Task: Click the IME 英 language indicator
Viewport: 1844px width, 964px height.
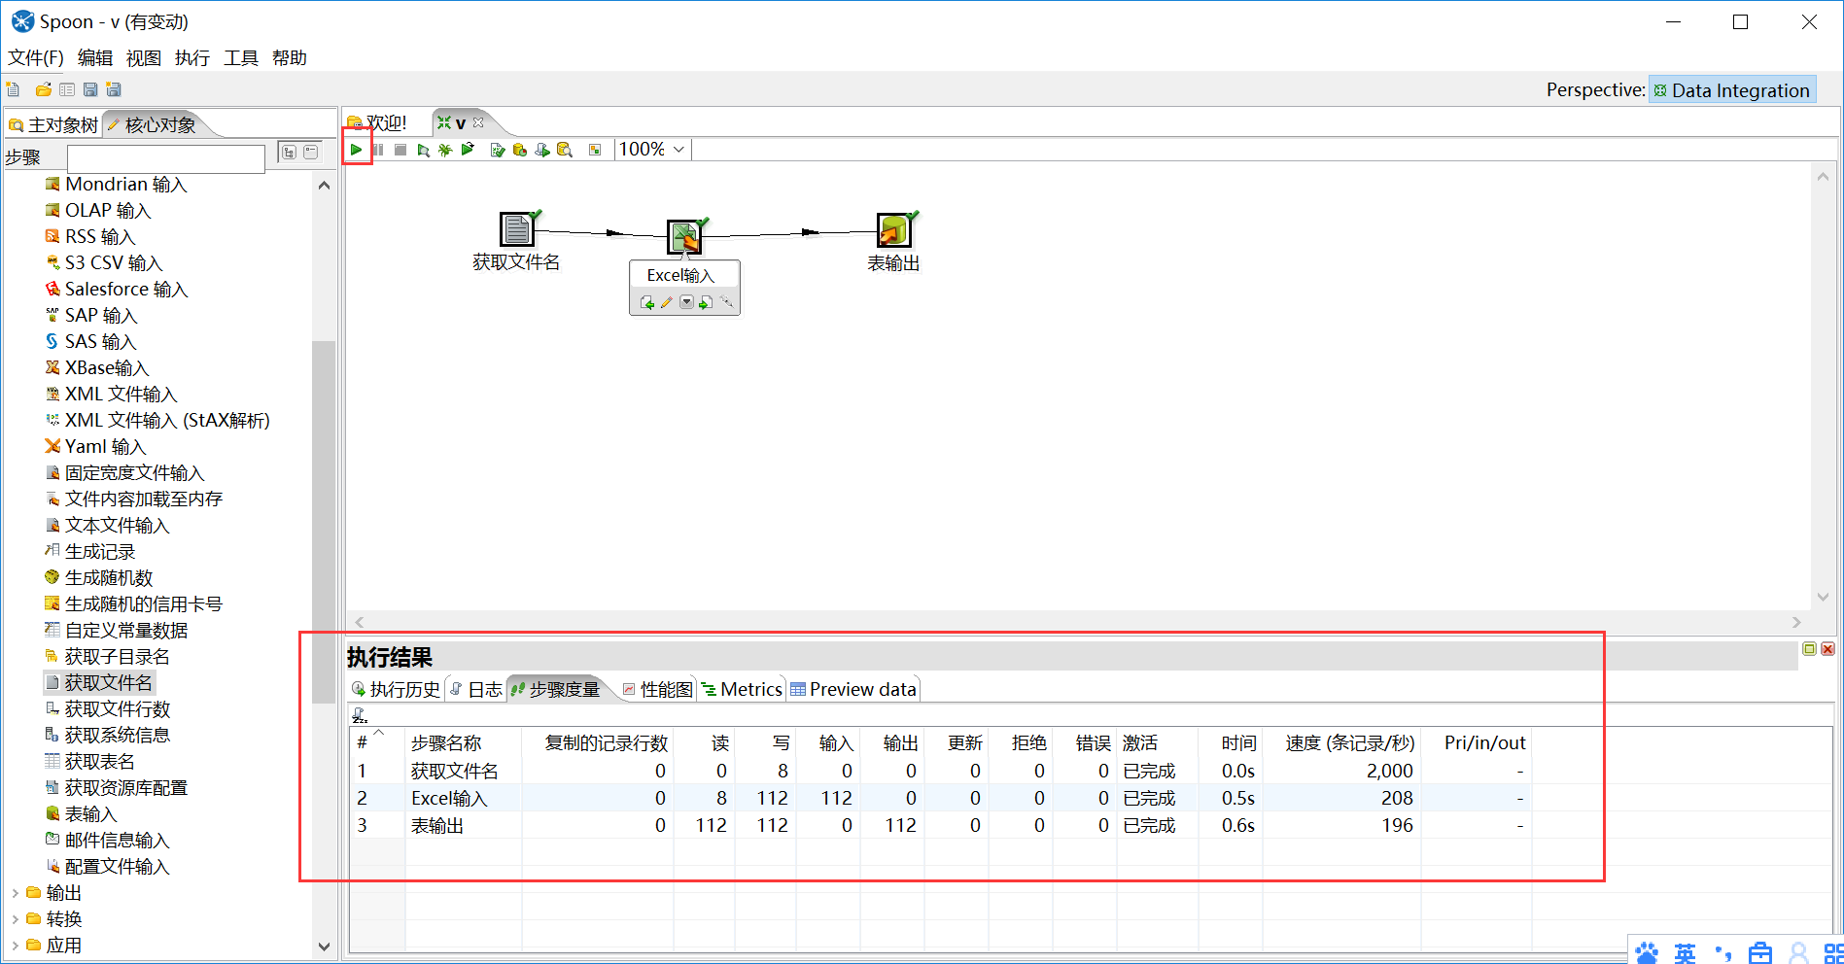Action: click(x=1686, y=953)
